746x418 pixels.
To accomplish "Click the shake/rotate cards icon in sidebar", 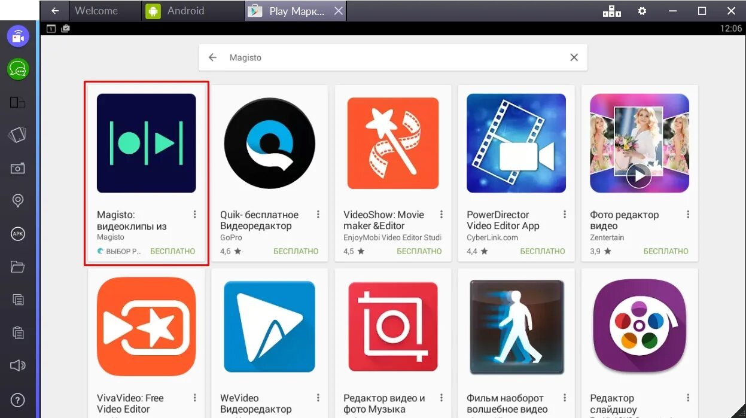I will [x=18, y=135].
